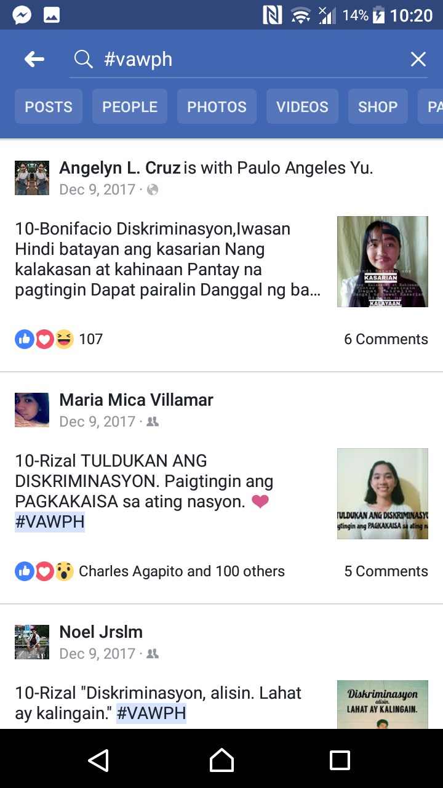
Task: Tap the Android back navigation triangle
Action: [98, 760]
